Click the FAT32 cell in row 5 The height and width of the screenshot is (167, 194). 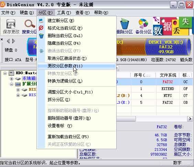tap(168, 102)
